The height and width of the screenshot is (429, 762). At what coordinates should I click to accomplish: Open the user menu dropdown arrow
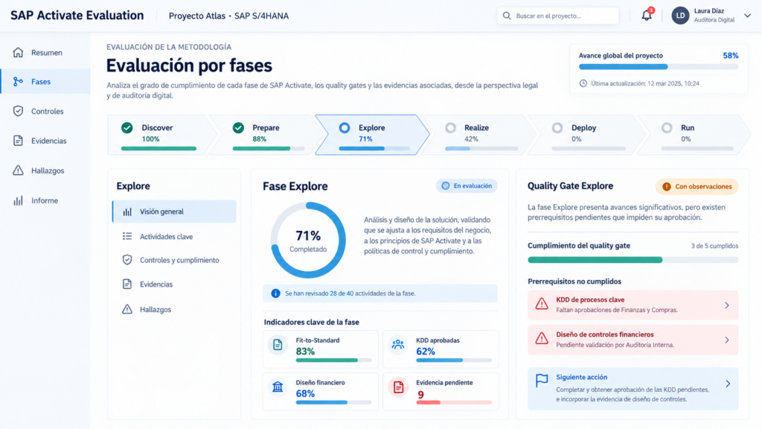[x=747, y=16]
